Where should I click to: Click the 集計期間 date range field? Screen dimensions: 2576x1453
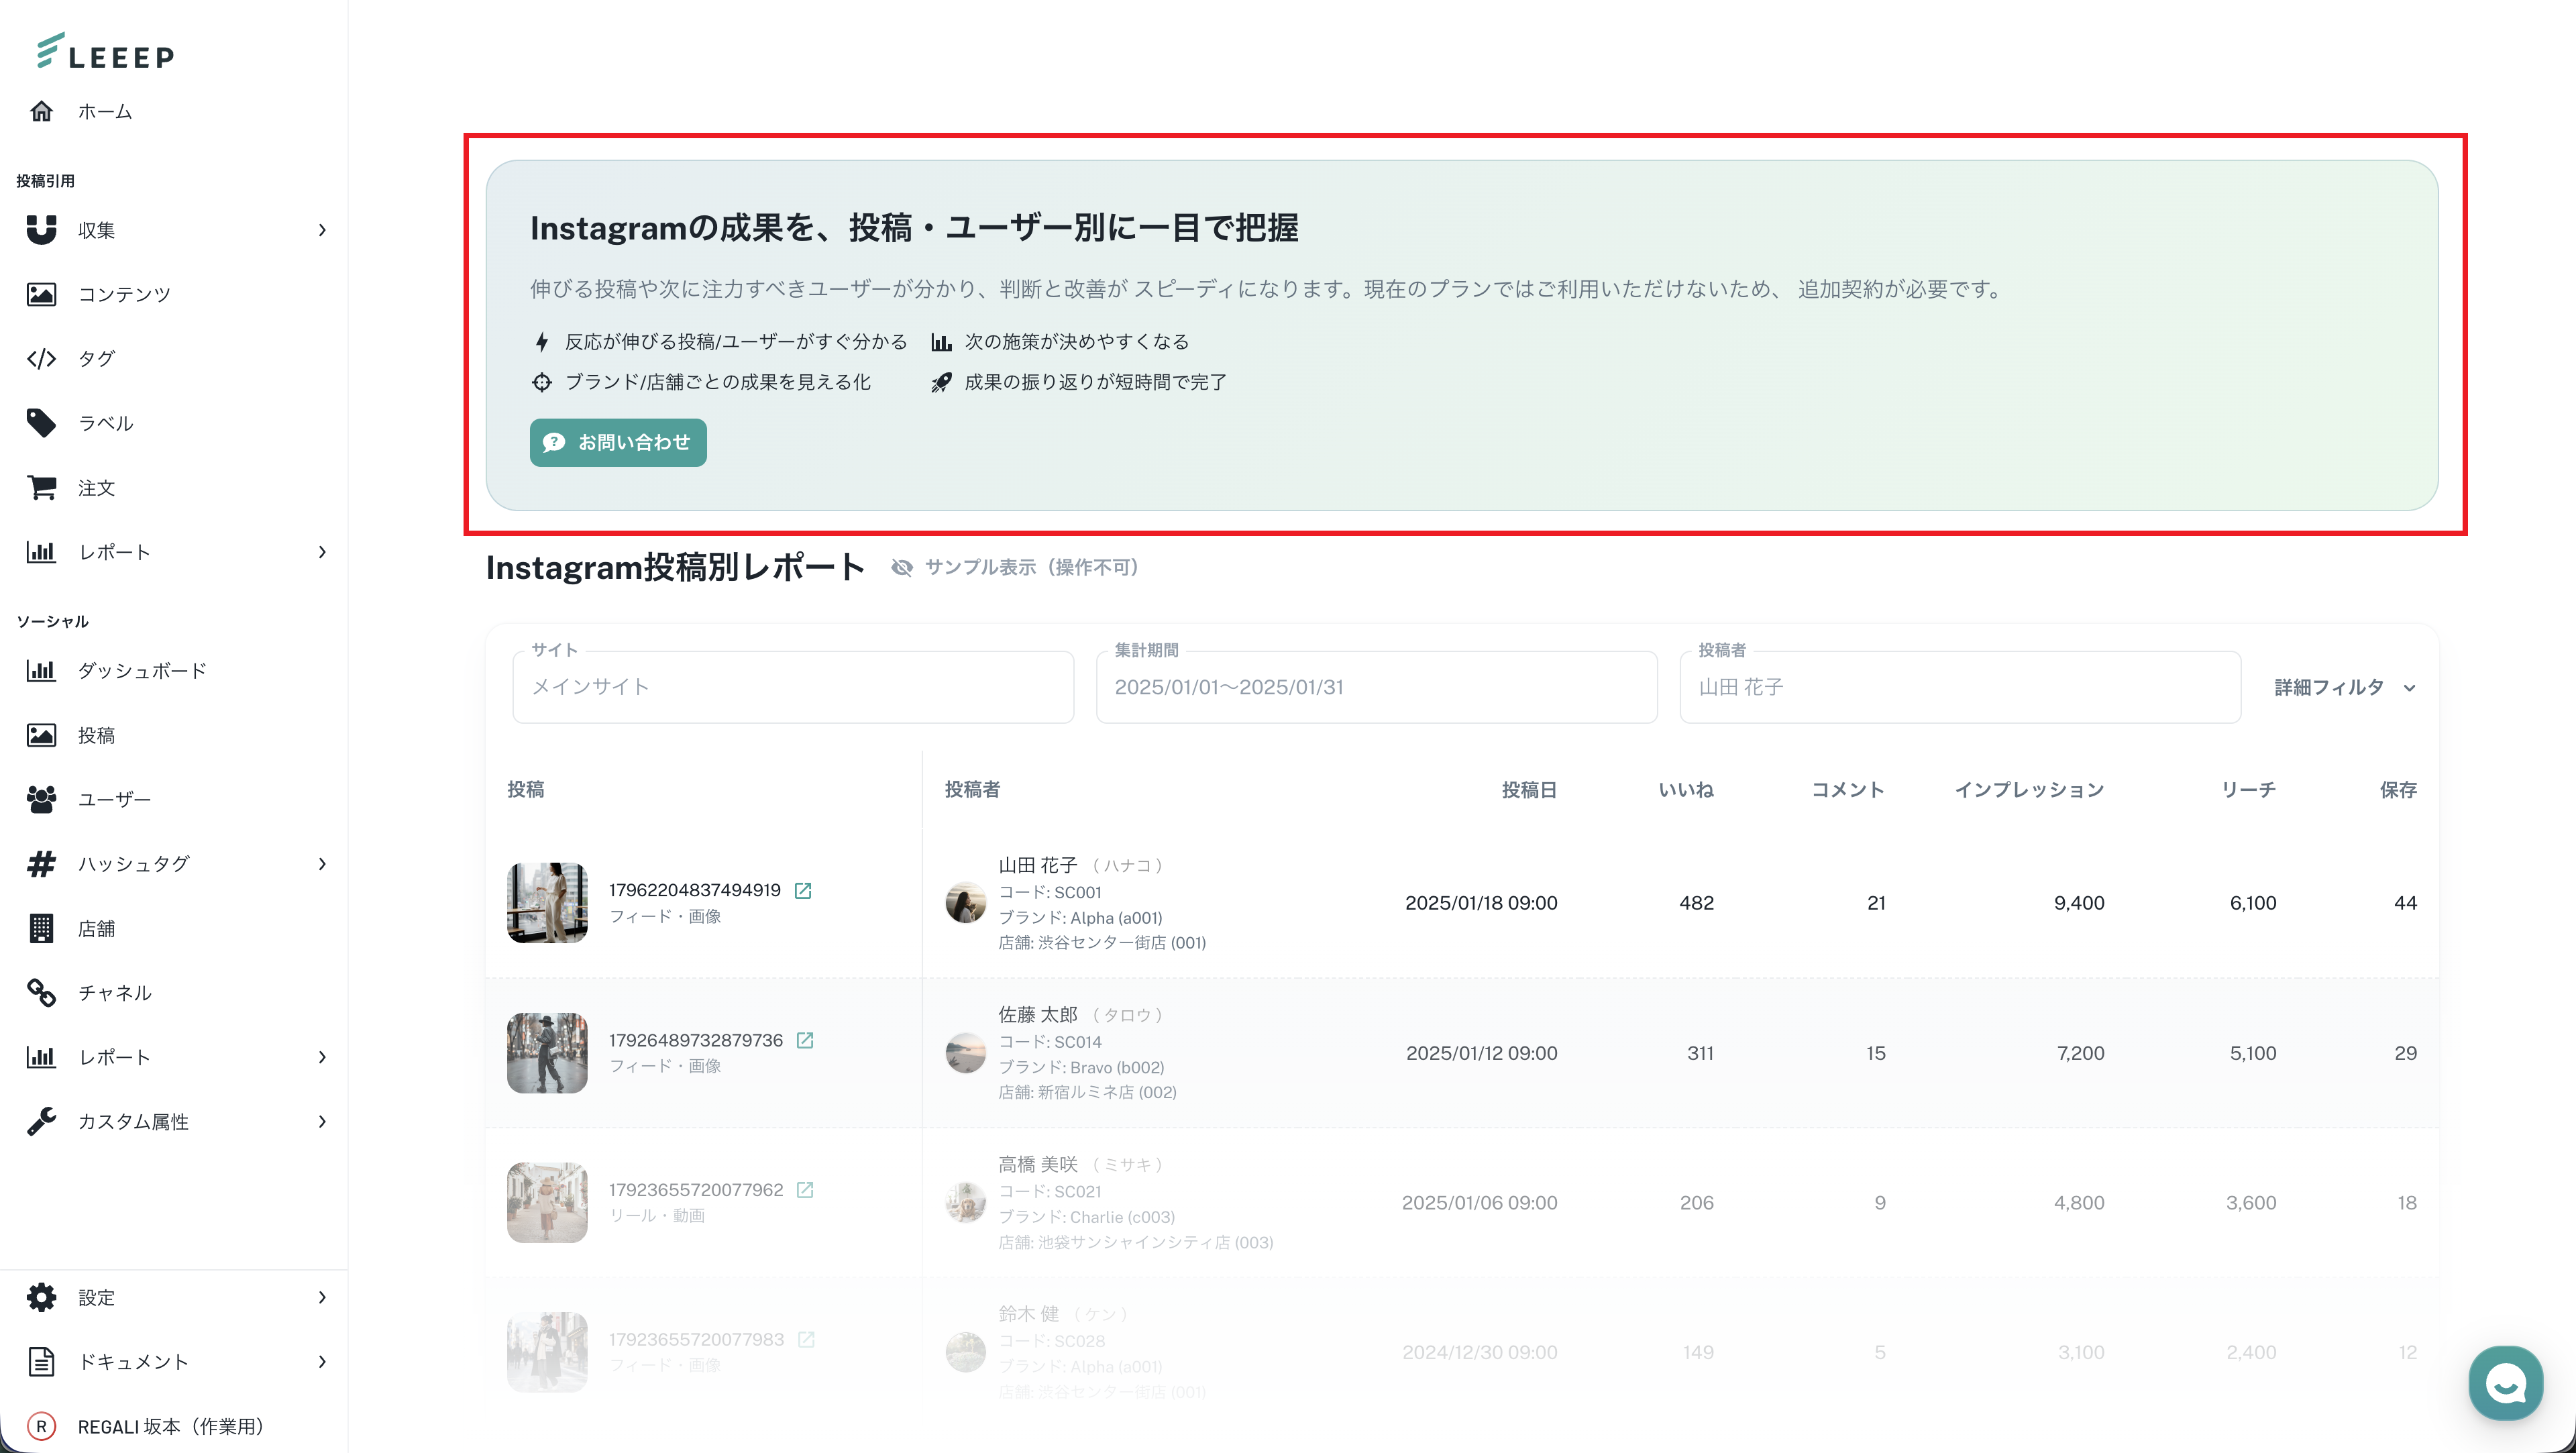(x=1376, y=688)
